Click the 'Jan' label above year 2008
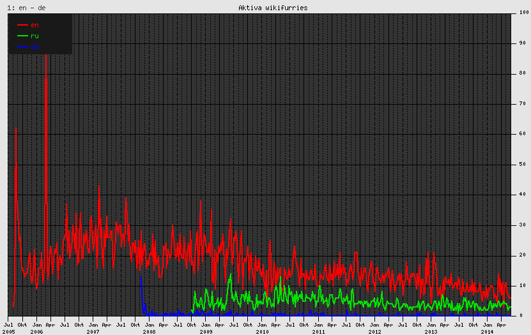Screen dimensions: 531x335 (149, 325)
